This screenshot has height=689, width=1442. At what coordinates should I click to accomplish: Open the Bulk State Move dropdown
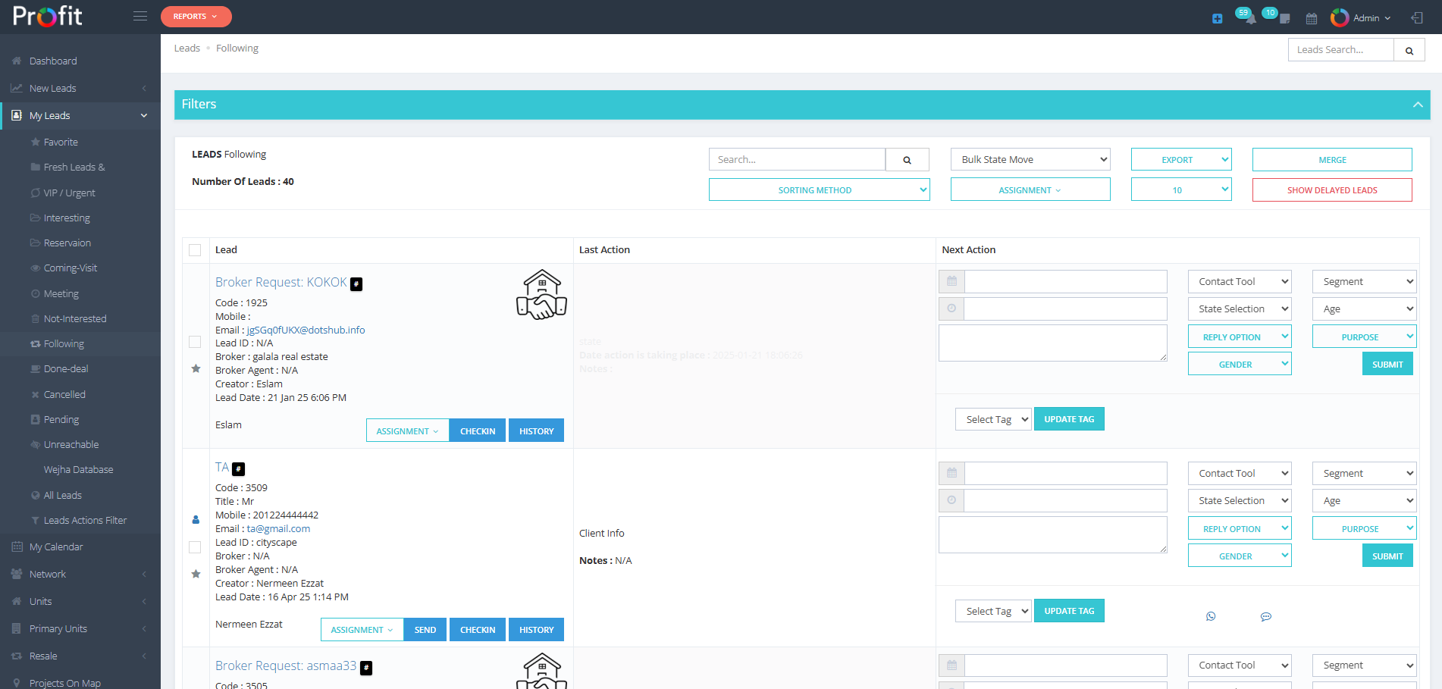click(1030, 160)
